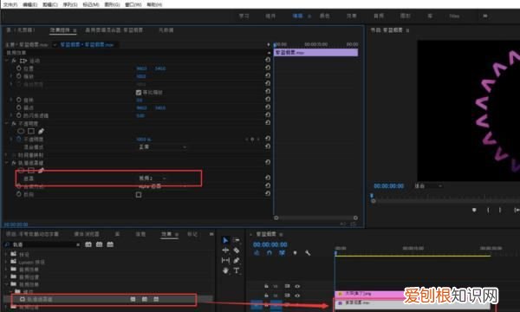
Task: Filter effects by 32-bit color
Action: coord(99,244)
